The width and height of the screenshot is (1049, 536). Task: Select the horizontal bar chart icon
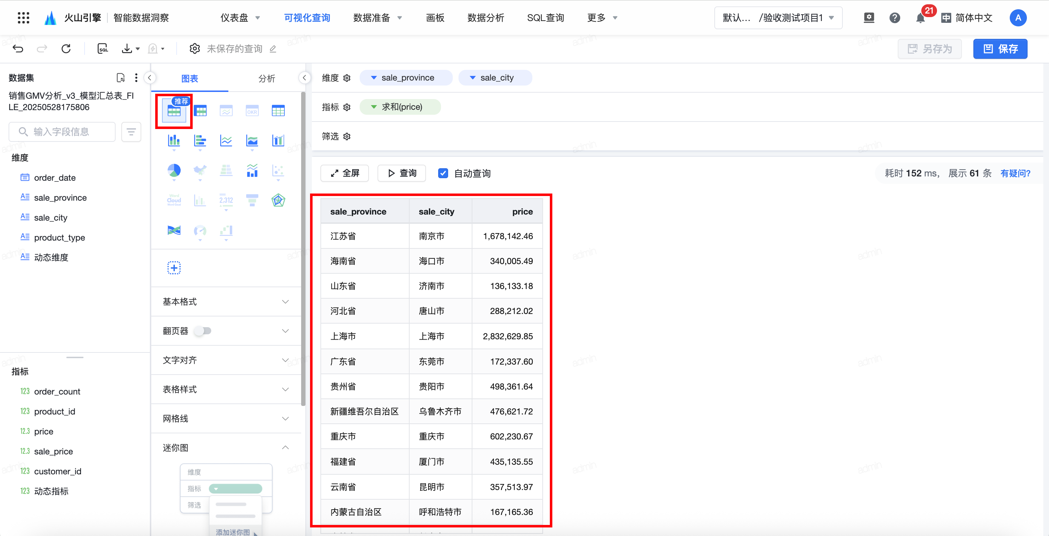coord(200,141)
